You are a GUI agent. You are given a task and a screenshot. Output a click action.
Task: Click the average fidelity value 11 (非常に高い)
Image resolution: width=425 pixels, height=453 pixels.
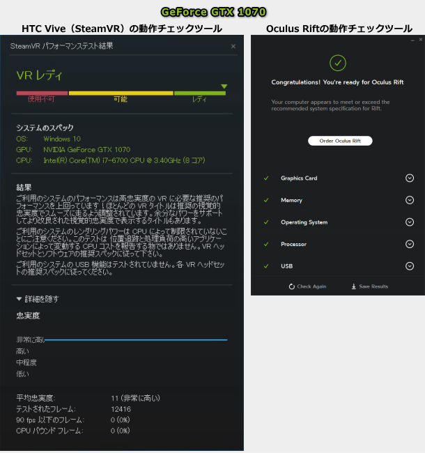135,398
